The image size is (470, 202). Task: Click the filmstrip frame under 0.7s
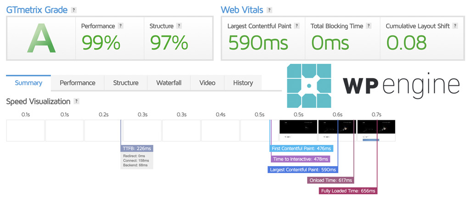[x=376, y=131]
